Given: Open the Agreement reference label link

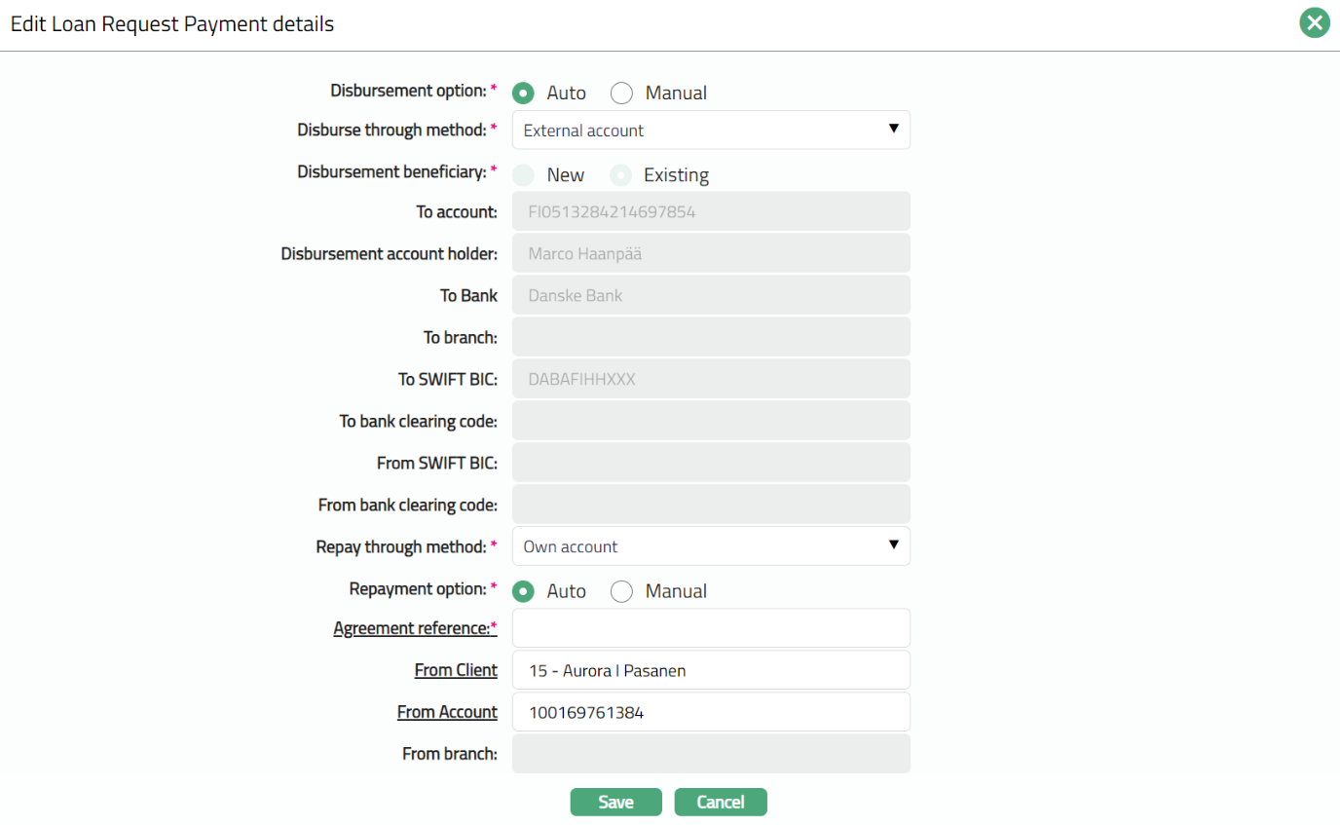Looking at the screenshot, I should [x=414, y=628].
